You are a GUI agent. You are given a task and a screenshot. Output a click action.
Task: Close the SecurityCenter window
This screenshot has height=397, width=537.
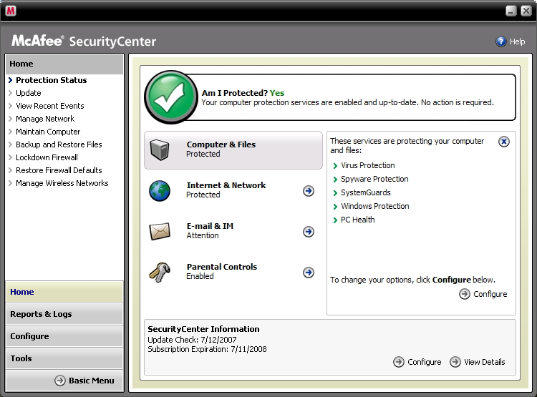526,11
